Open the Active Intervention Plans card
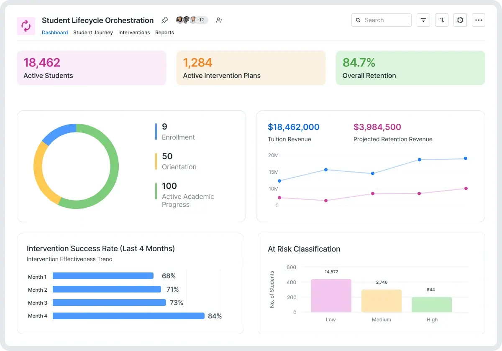 pyautogui.click(x=251, y=68)
